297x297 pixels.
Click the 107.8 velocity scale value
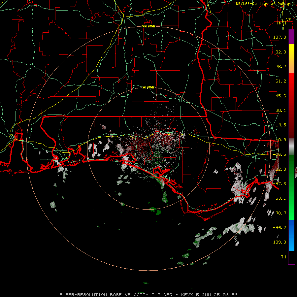click(x=280, y=37)
